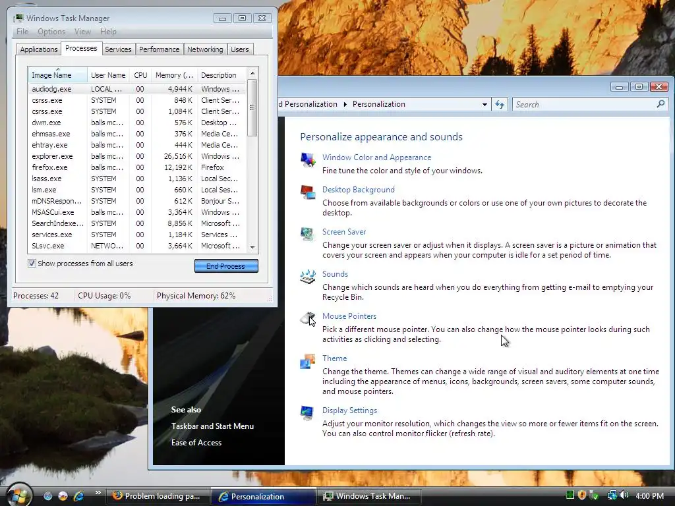This screenshot has width=675, height=506.
Task: Open the Help menu in Task Manager
Action: point(108,32)
